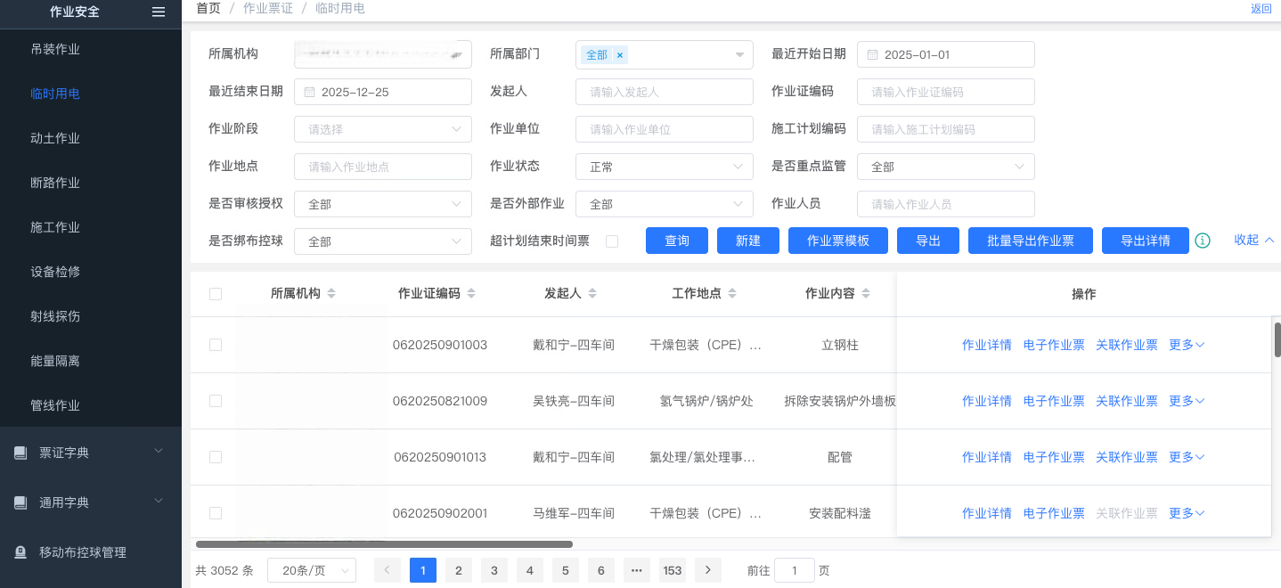Viewport: 1281px width, 588px height.
Task: Toggle the 超计划结束时间票 checkbox
Action: (x=612, y=241)
